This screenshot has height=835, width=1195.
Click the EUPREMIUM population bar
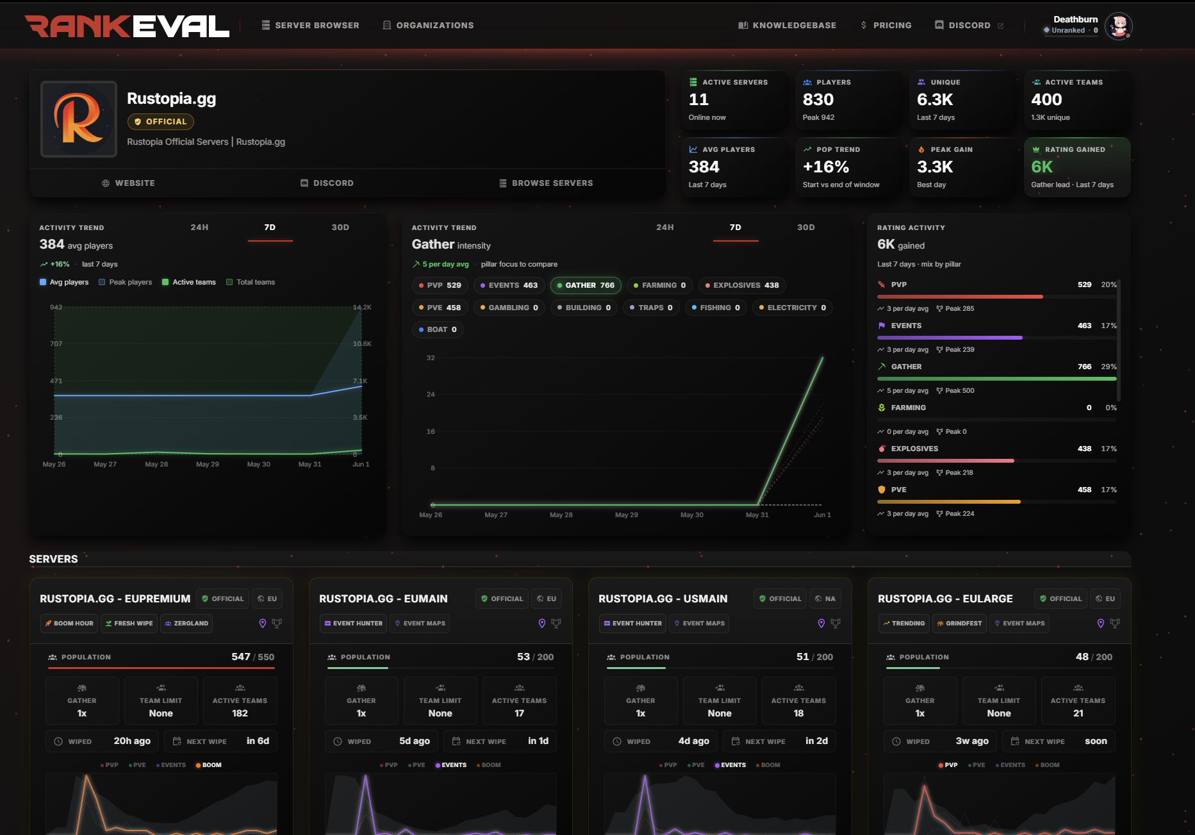(x=161, y=668)
